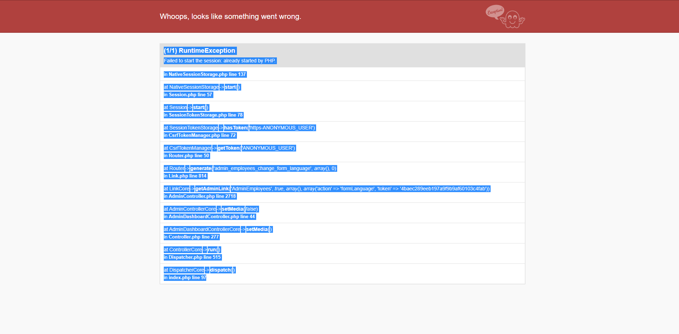Screen dimensions: 679x334
Task: Click the 'getAdminLink' method name
Action: coord(212,189)
